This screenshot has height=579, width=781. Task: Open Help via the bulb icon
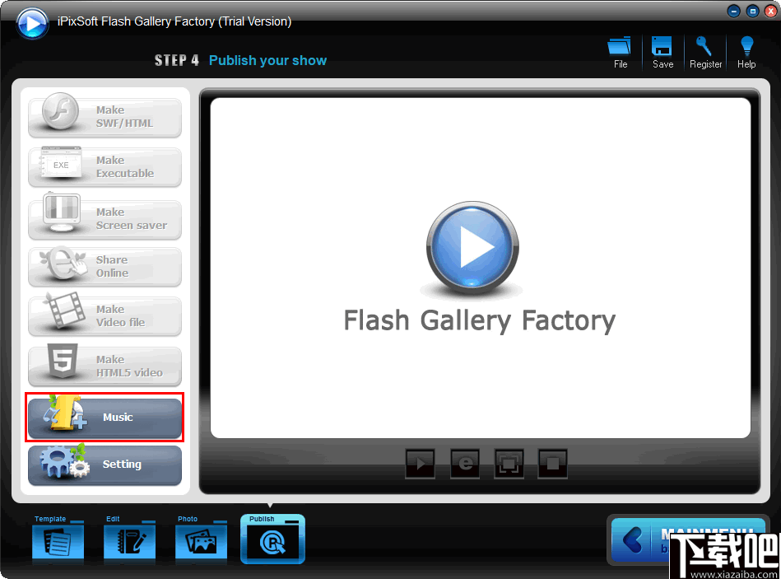[746, 51]
